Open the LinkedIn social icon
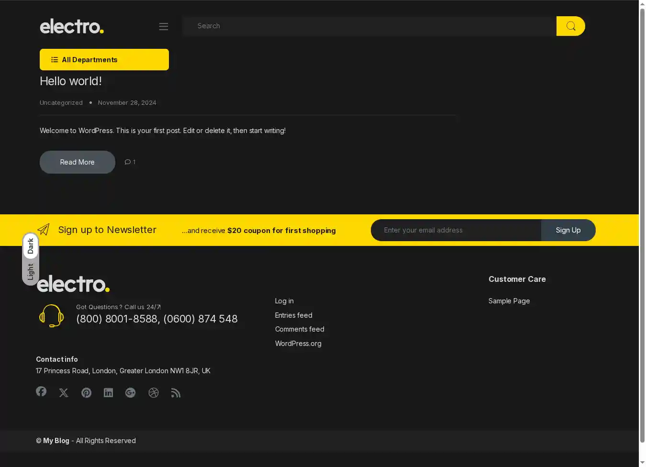This screenshot has width=646, height=467. click(x=109, y=393)
